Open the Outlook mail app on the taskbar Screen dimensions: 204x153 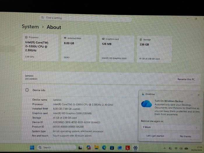coord(120,148)
